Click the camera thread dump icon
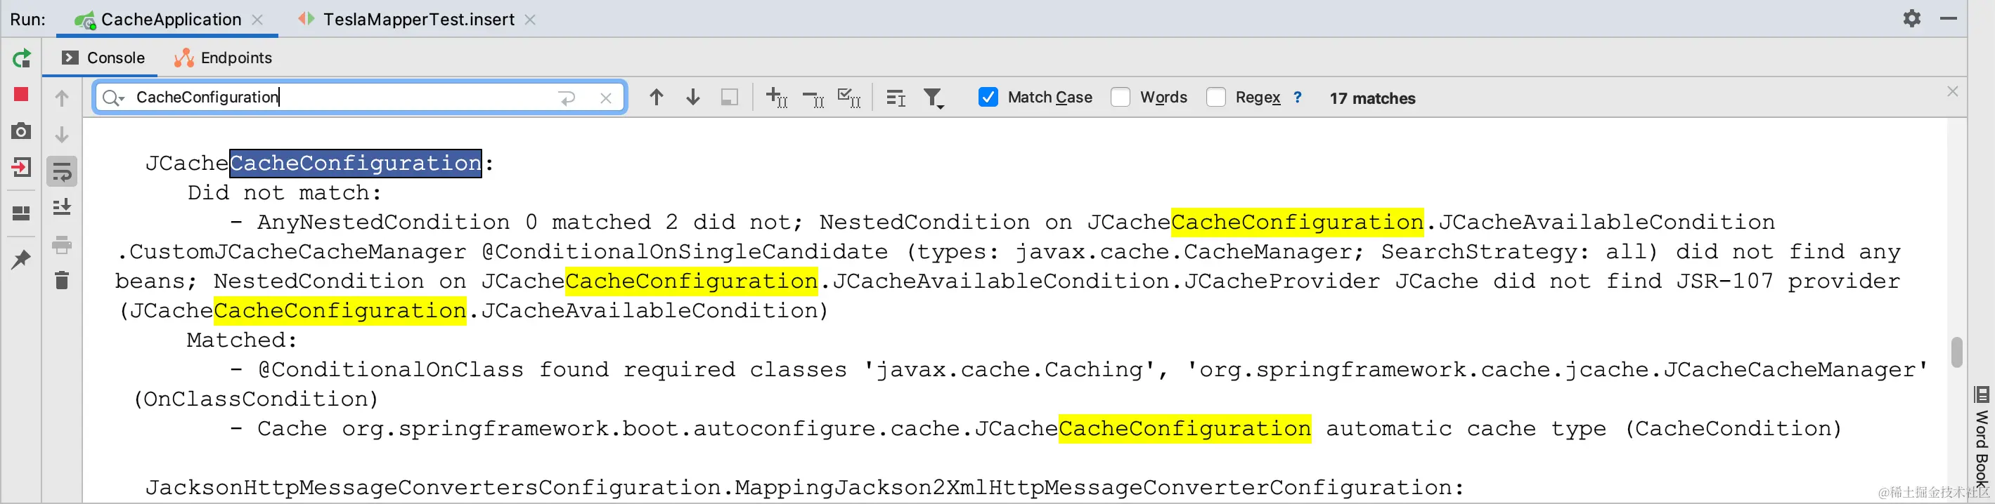Screen dimensions: 1995x504 click(x=21, y=131)
